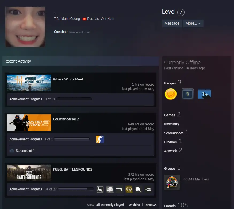Open the Years of Service 8 badge

[187, 94]
